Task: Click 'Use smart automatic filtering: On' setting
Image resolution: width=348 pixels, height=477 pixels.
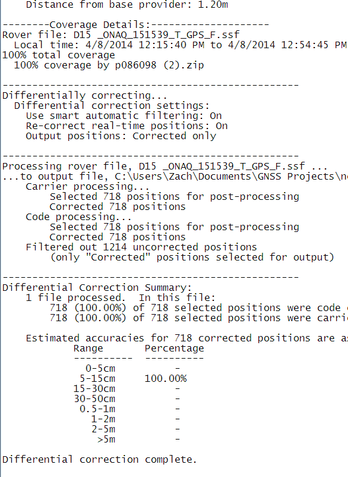Action: [x=124, y=116]
